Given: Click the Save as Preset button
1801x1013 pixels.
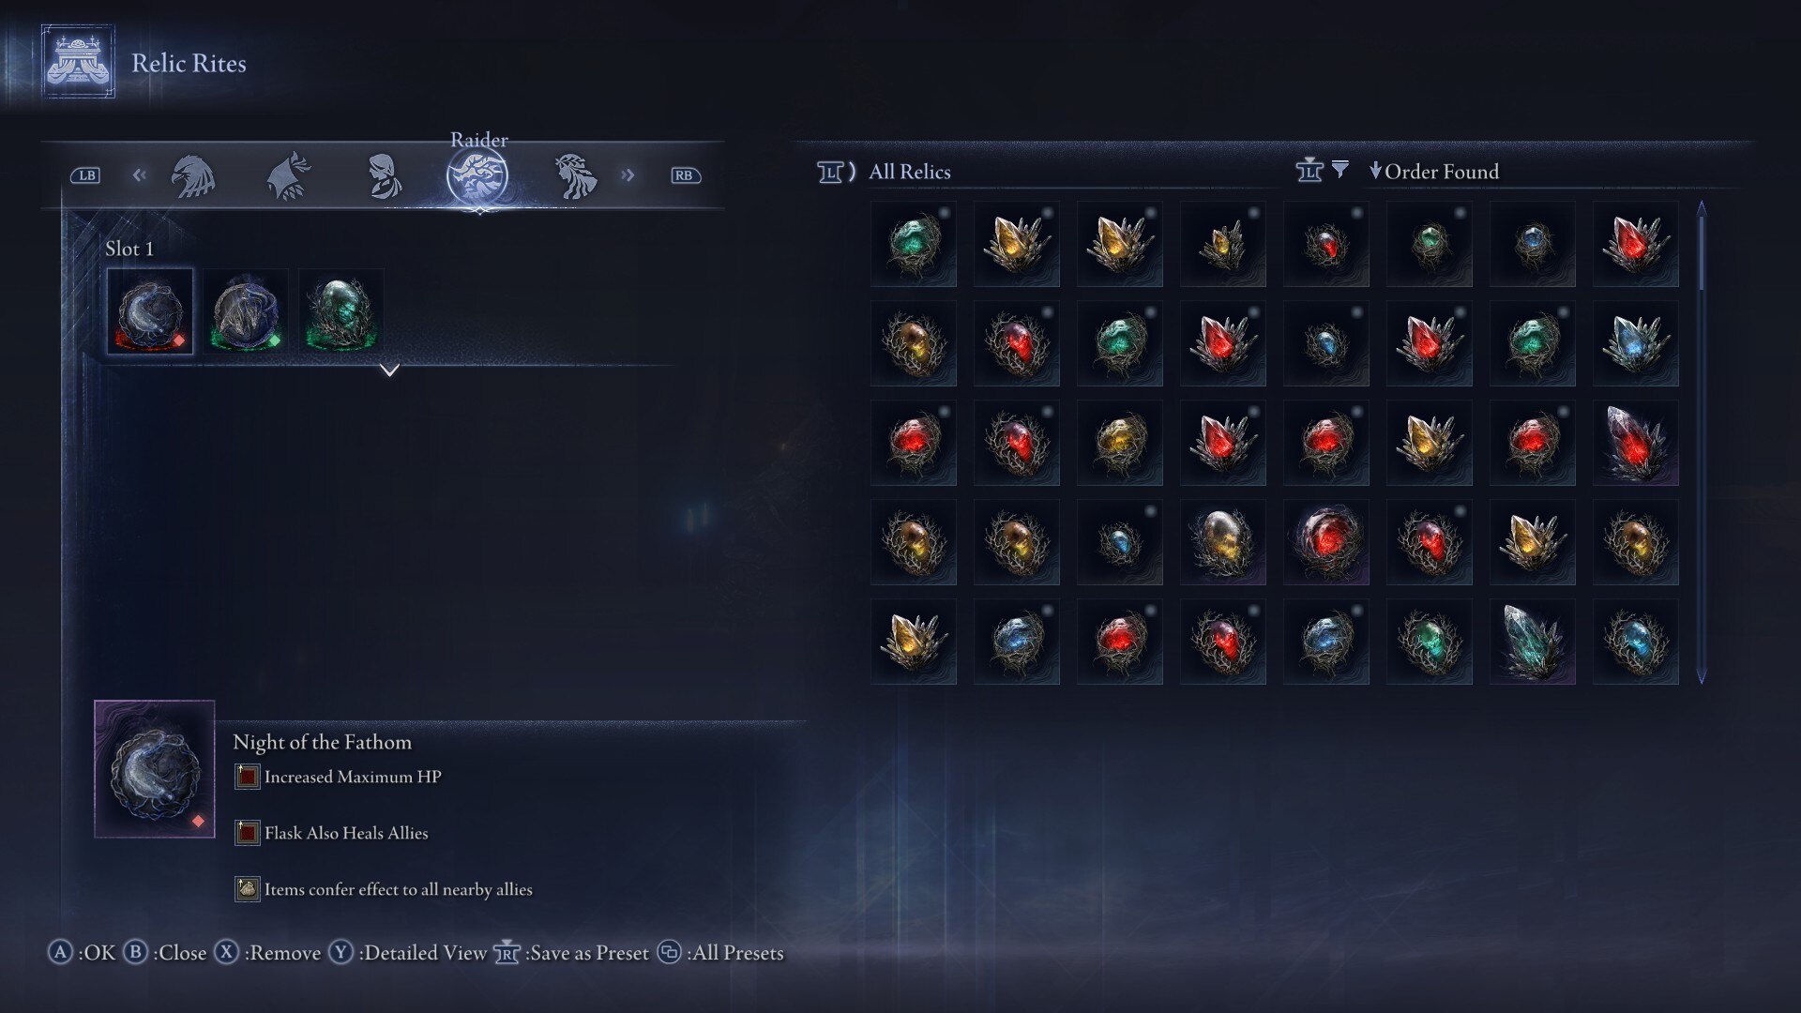Looking at the screenshot, I should 572,953.
